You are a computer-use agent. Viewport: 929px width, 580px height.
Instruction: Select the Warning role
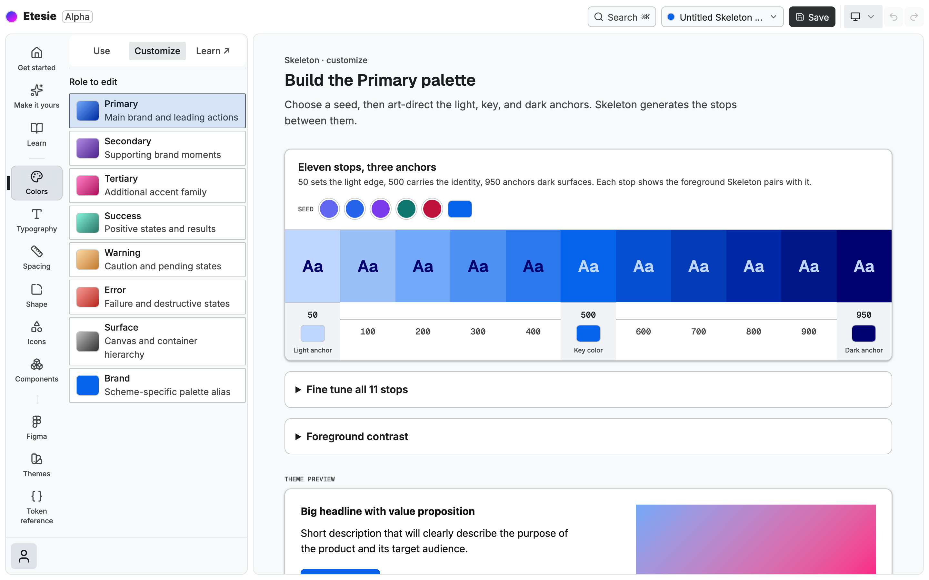coord(157,259)
